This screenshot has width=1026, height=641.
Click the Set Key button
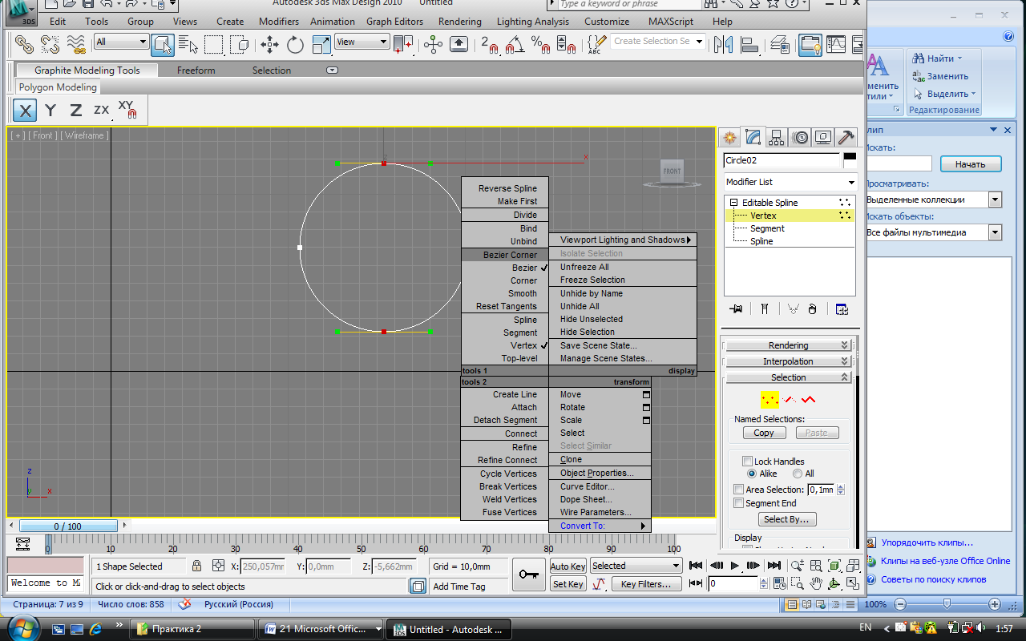(568, 584)
